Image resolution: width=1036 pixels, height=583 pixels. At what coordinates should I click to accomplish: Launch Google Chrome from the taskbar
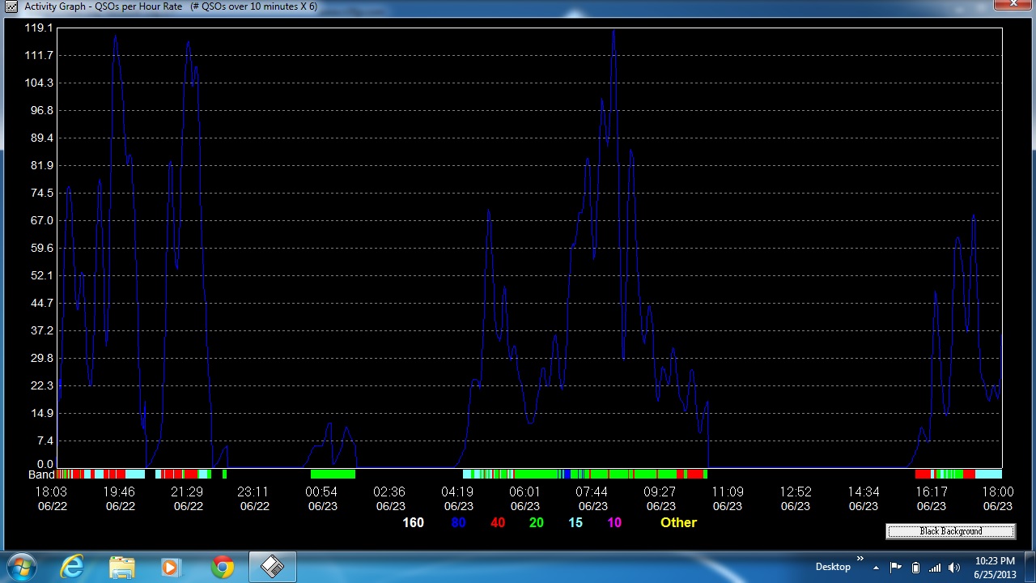point(223,567)
